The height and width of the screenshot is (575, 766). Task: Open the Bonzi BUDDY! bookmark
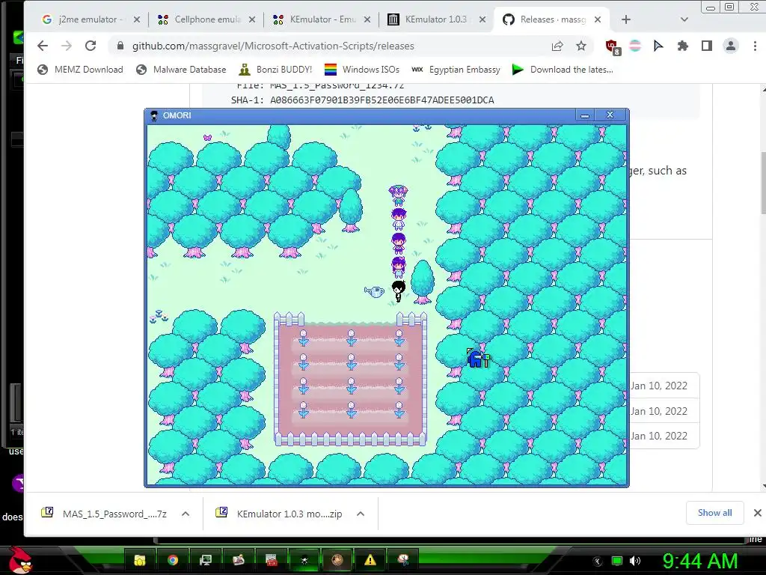[x=275, y=70]
